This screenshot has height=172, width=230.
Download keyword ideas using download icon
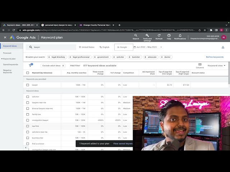(223, 47)
